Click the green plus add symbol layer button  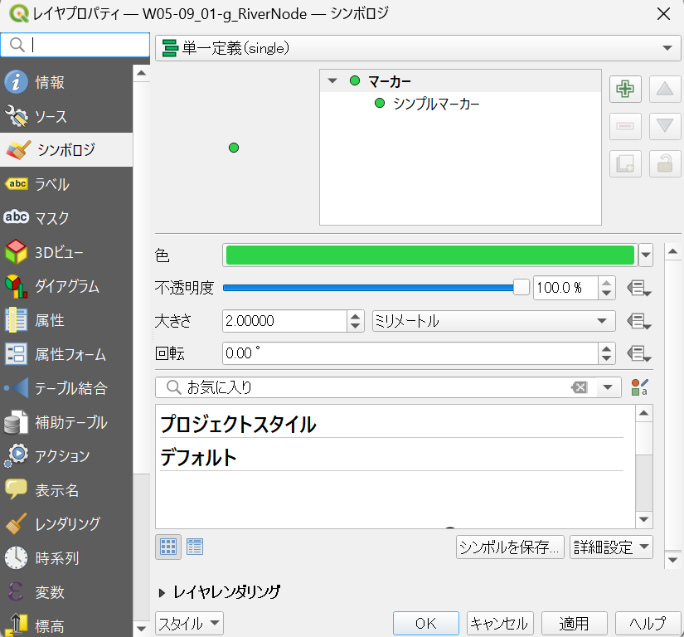pos(625,89)
